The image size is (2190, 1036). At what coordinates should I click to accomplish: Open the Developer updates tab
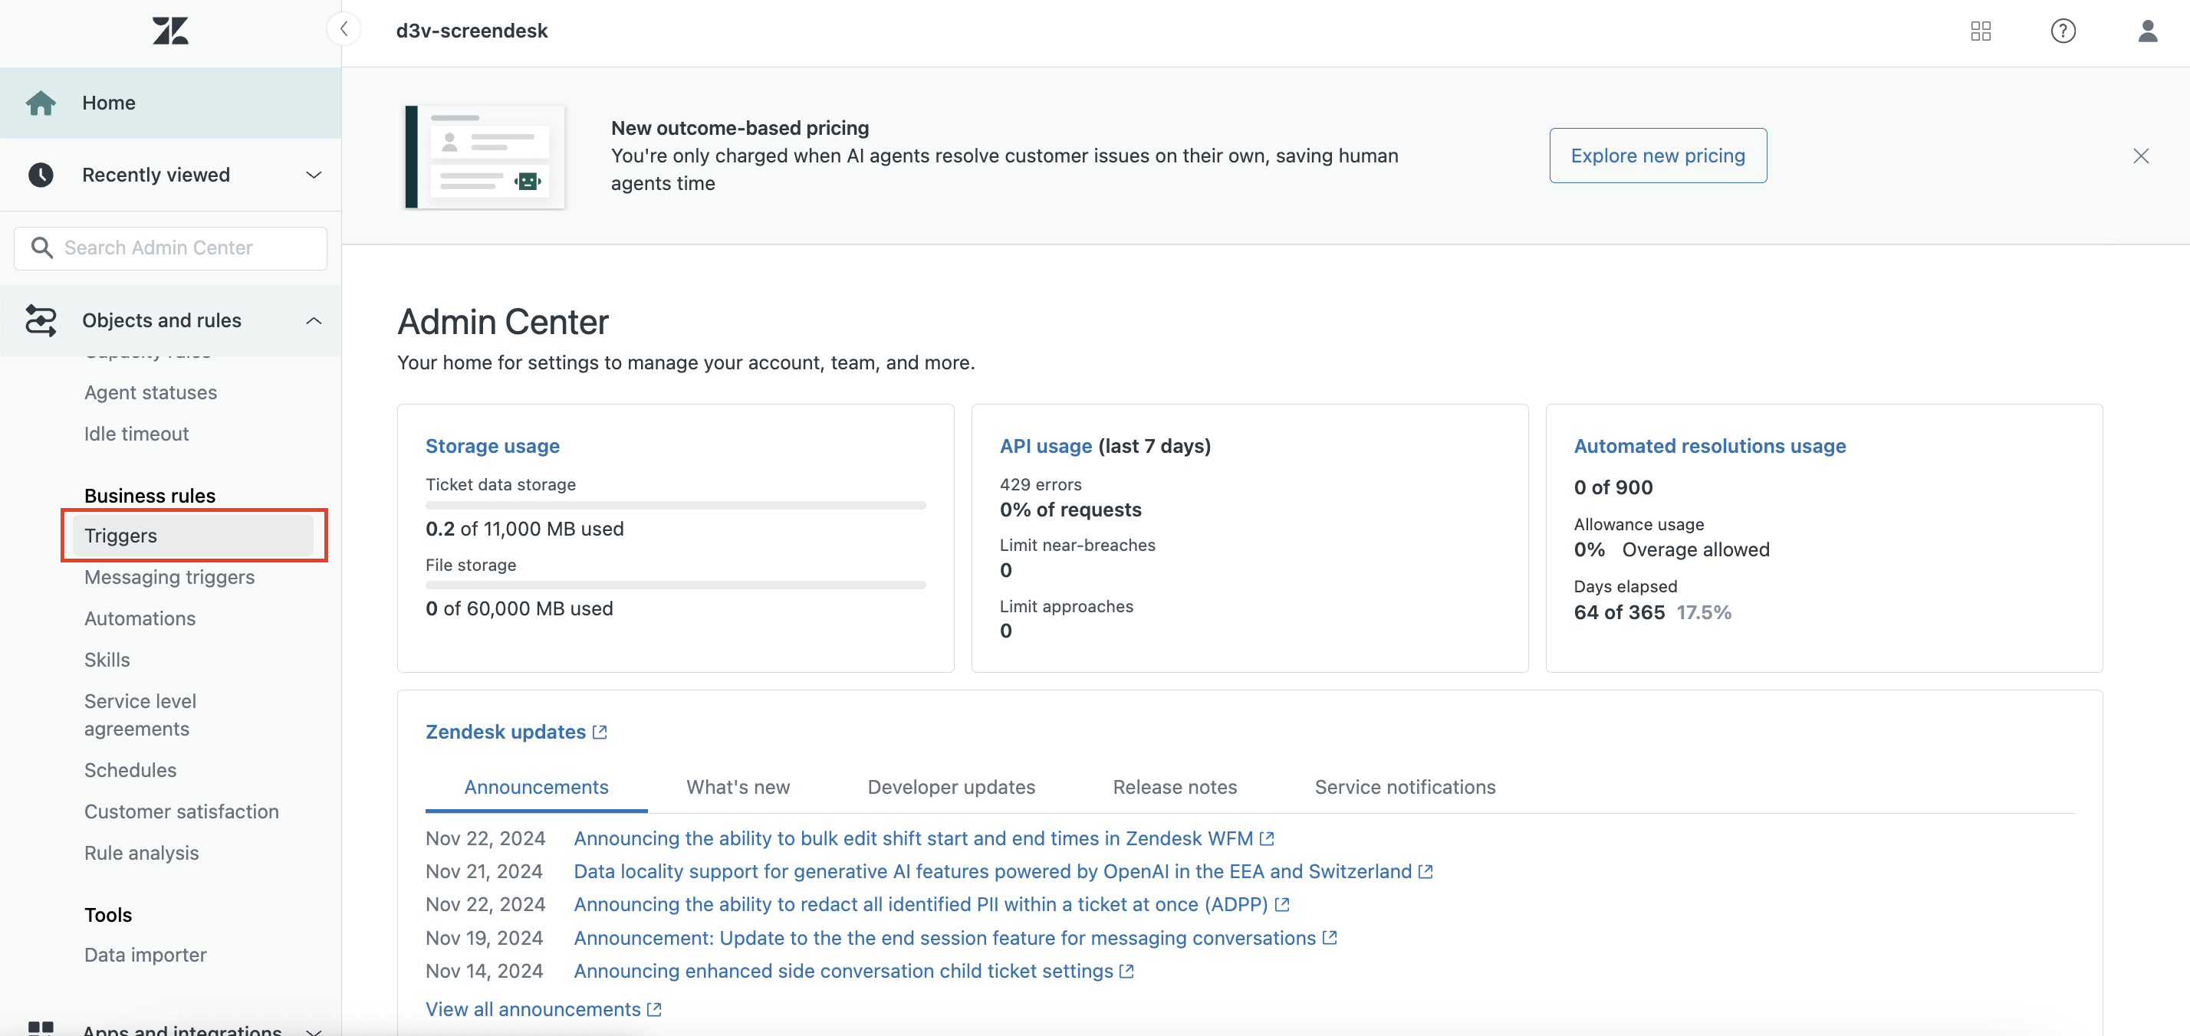[x=951, y=787]
